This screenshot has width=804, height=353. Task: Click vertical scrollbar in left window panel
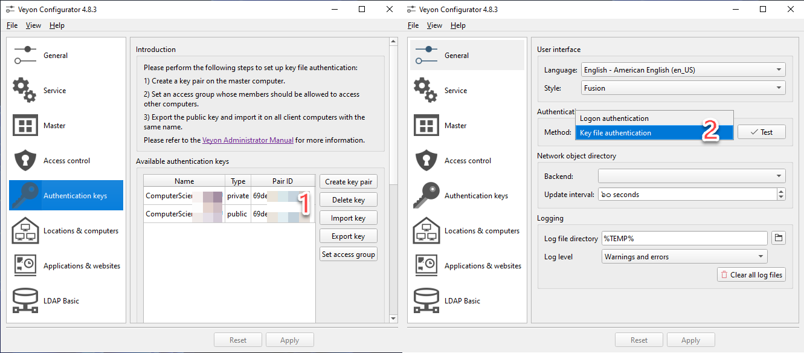tap(393, 115)
